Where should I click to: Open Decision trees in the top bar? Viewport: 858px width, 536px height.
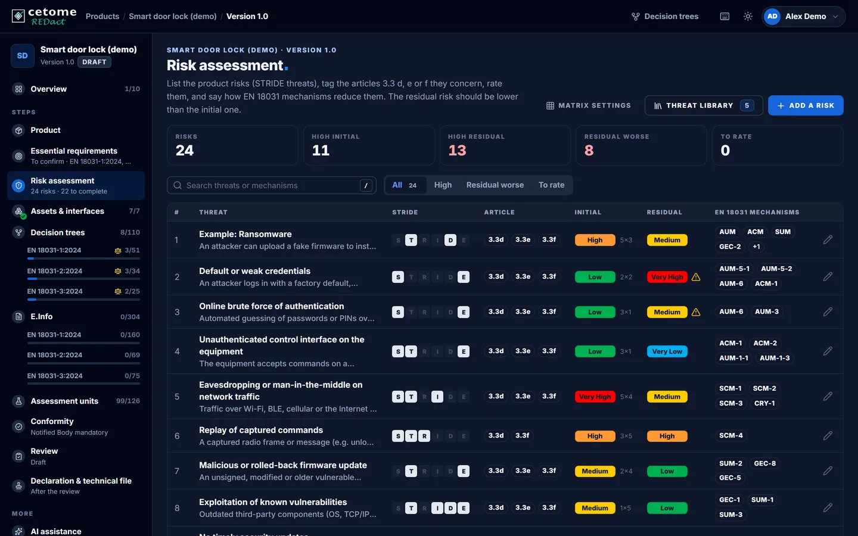(x=665, y=17)
